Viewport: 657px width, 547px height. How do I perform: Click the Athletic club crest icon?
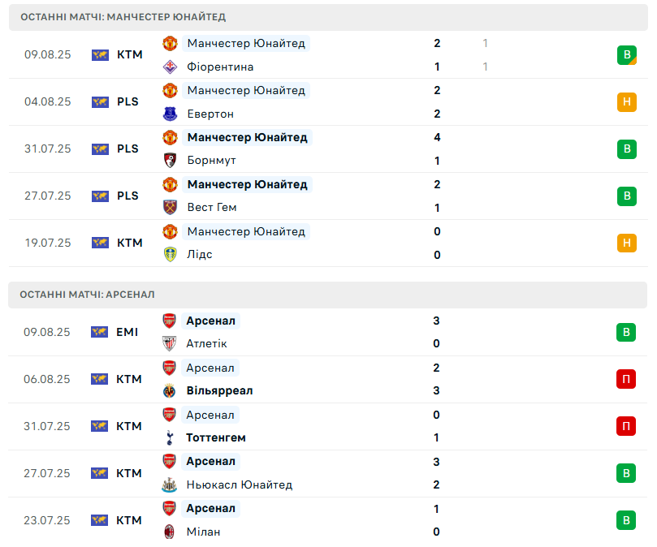[170, 344]
